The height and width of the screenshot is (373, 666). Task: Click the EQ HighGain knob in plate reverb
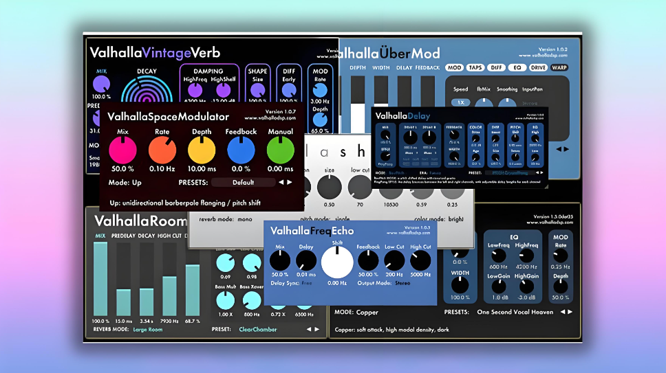tap(527, 286)
